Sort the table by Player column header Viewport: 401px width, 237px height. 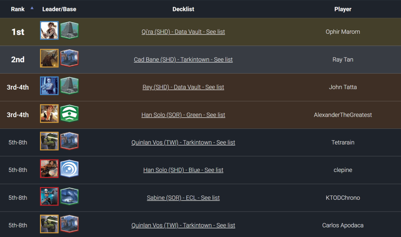343,9
